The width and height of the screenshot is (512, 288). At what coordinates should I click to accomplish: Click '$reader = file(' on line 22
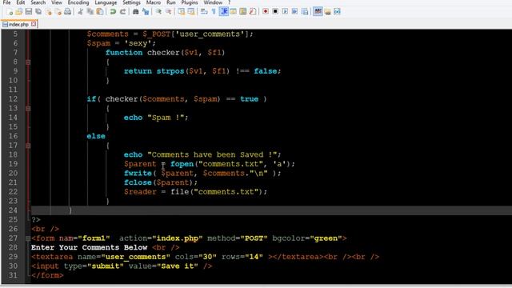[x=158, y=192]
